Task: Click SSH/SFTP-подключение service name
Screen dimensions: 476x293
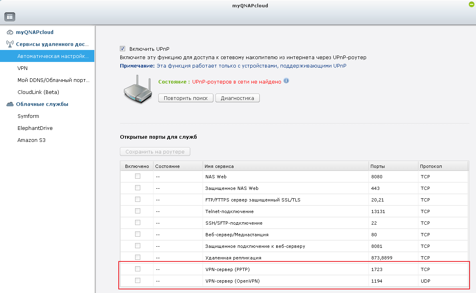Action: 234,223
